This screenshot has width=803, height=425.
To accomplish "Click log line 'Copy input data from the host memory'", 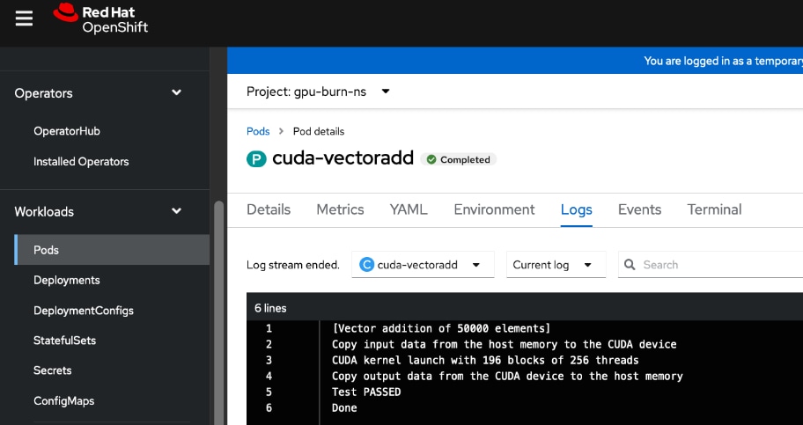I will pyautogui.click(x=504, y=344).
